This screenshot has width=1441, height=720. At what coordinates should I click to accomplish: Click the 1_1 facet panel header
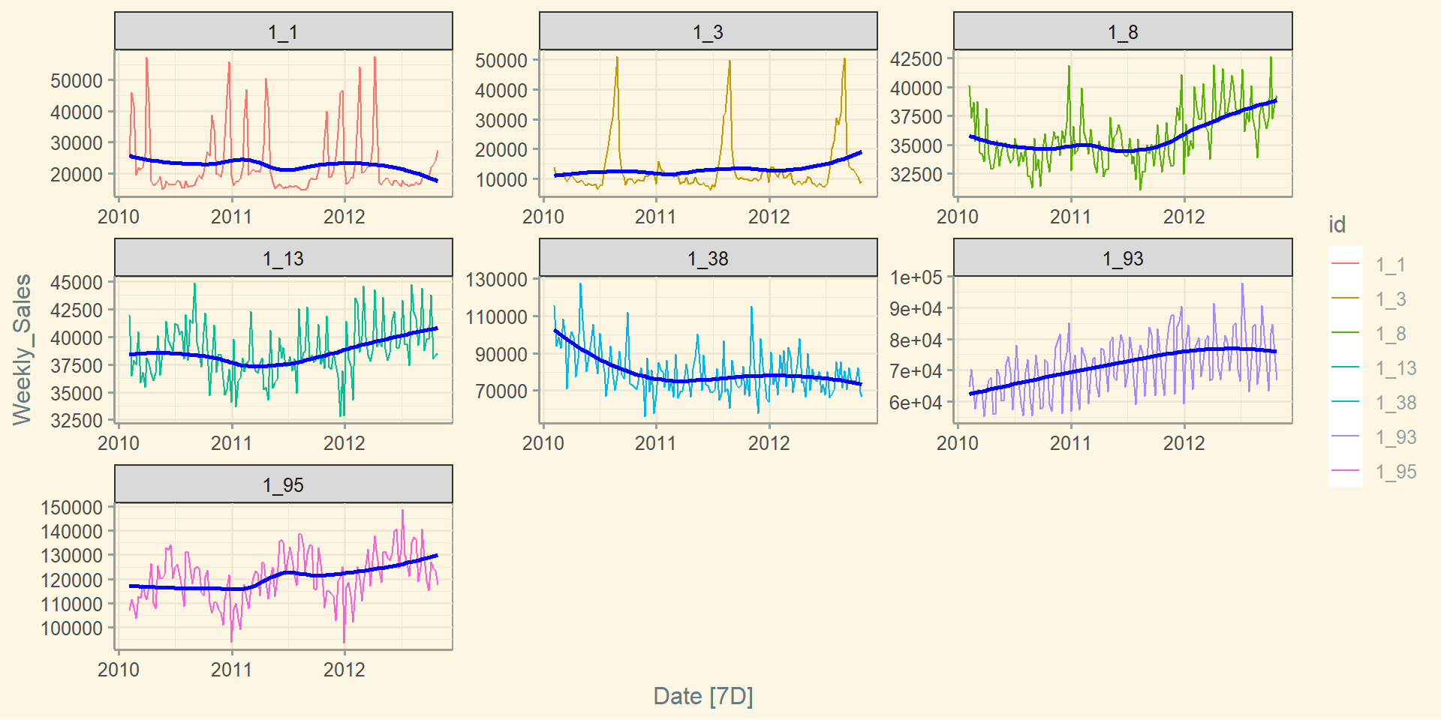pos(283,31)
